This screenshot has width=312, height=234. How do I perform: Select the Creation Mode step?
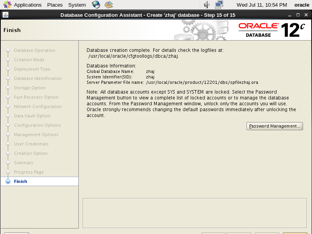(29, 60)
